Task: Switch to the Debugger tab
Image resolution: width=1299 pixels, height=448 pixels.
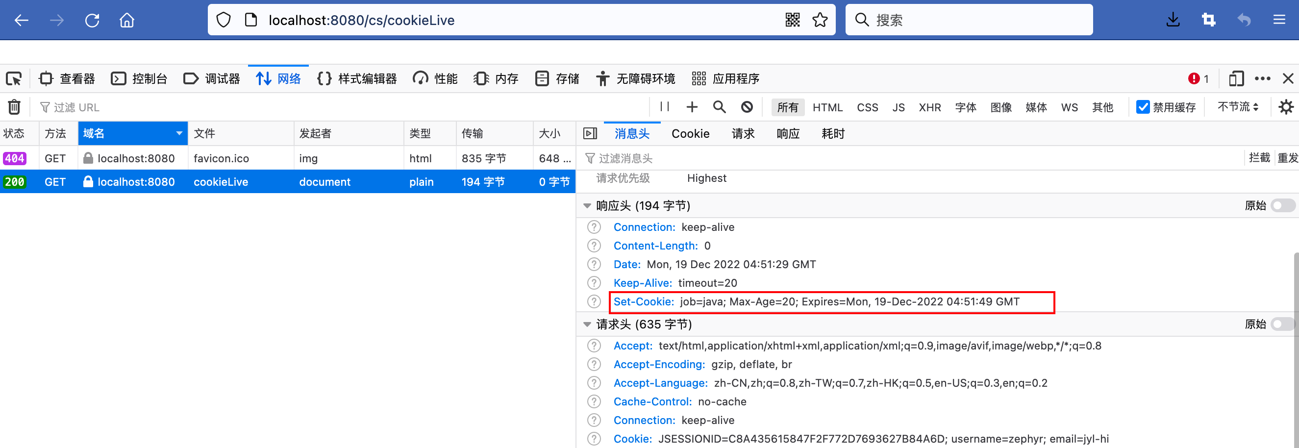Action: (x=212, y=79)
